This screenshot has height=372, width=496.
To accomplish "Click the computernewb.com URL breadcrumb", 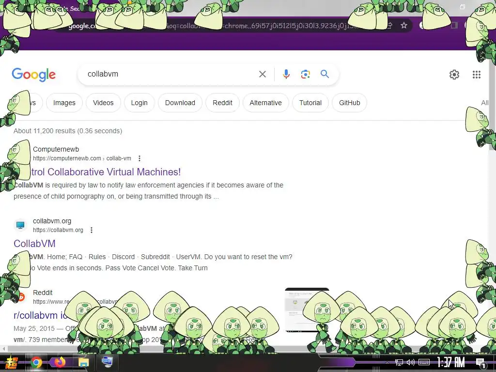I will pyautogui.click(x=82, y=158).
